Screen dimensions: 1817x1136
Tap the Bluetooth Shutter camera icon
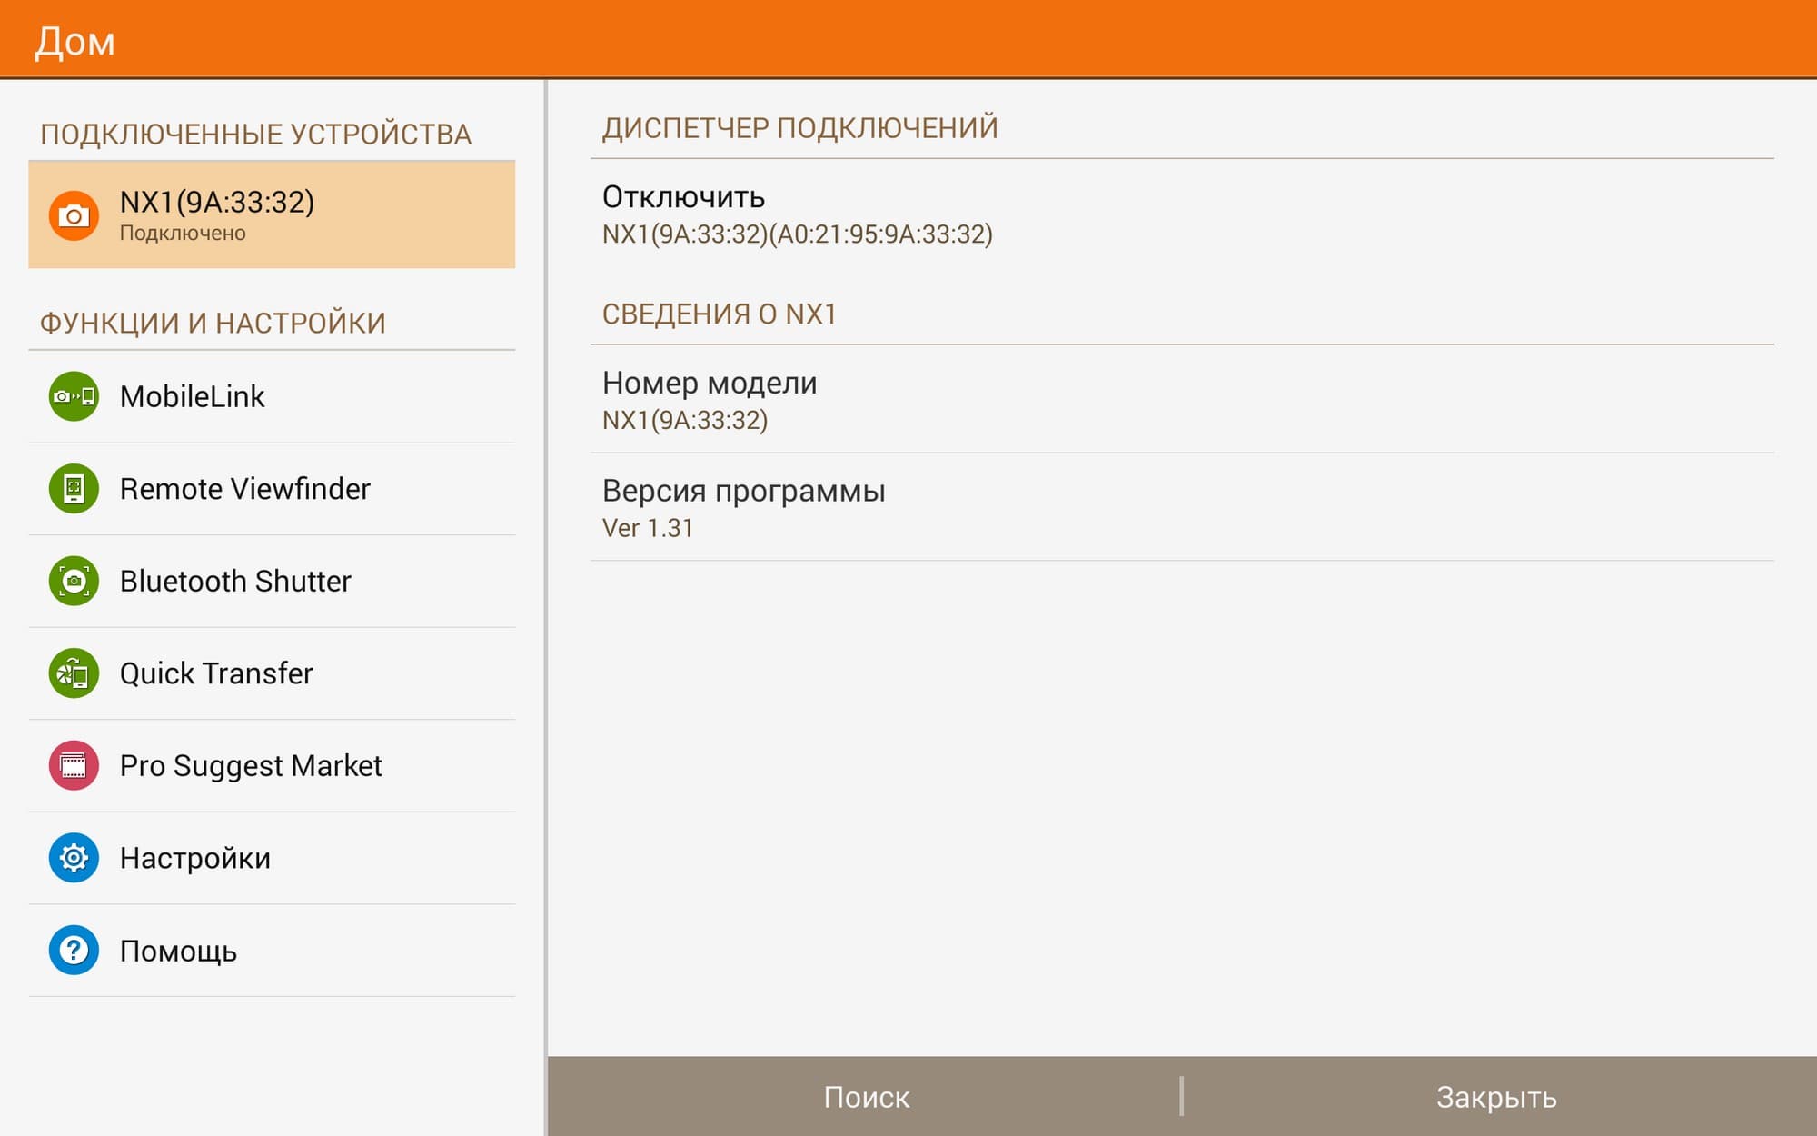click(74, 581)
